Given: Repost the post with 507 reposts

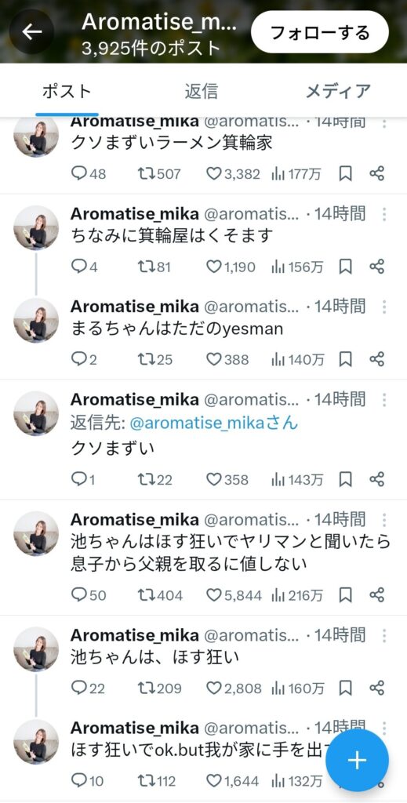Looking at the screenshot, I should pos(159,174).
